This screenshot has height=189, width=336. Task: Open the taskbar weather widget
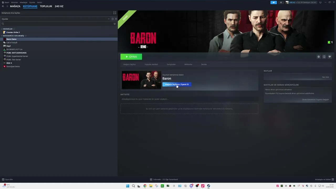click(9, 186)
